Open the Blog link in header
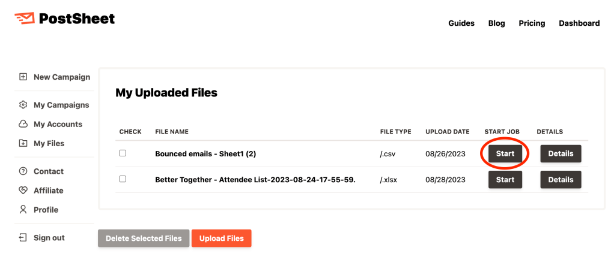 (497, 23)
